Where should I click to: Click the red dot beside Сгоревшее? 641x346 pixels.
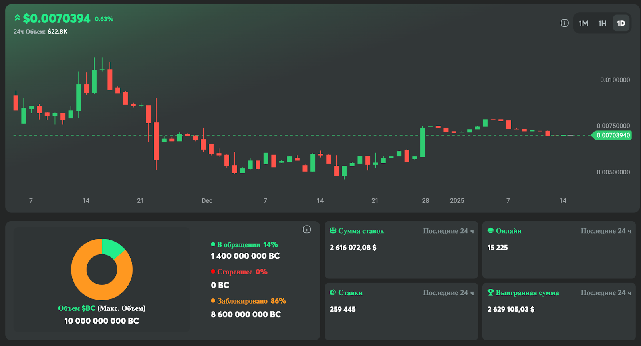pos(213,272)
